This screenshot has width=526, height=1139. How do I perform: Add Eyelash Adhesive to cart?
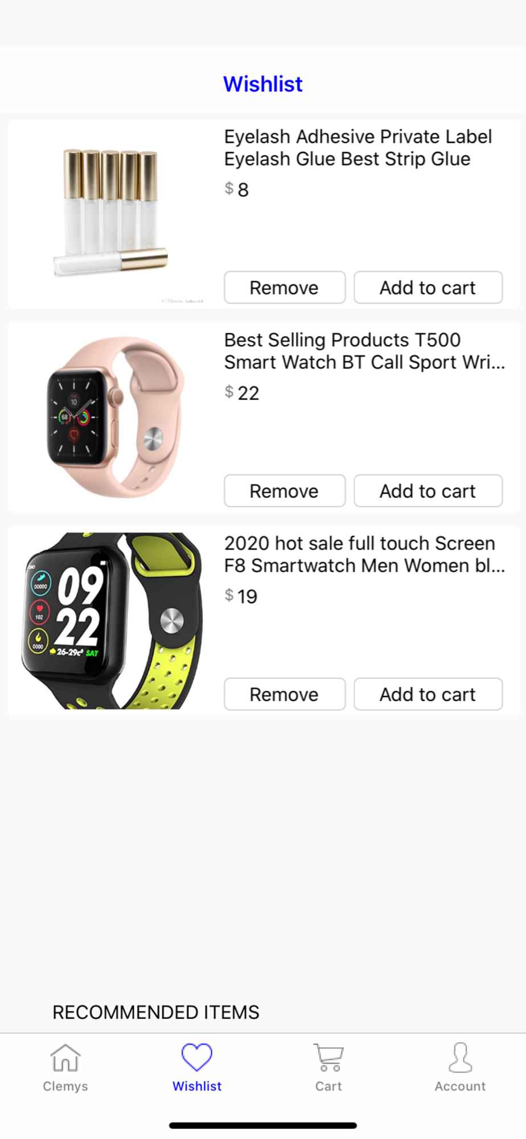[x=428, y=288]
